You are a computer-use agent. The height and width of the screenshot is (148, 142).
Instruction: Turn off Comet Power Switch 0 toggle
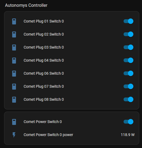(x=128, y=122)
